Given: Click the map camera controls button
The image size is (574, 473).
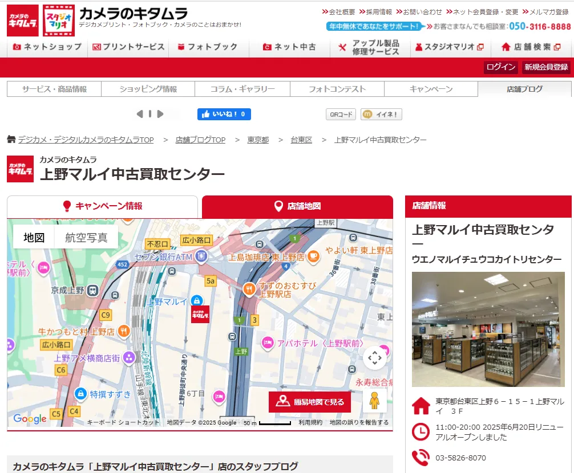Looking at the screenshot, I should pyautogui.click(x=374, y=357).
